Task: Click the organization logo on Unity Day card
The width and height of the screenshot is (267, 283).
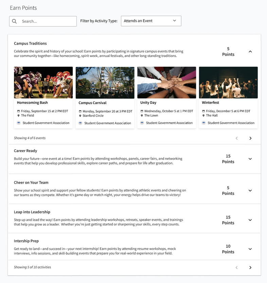Action: [142, 123]
